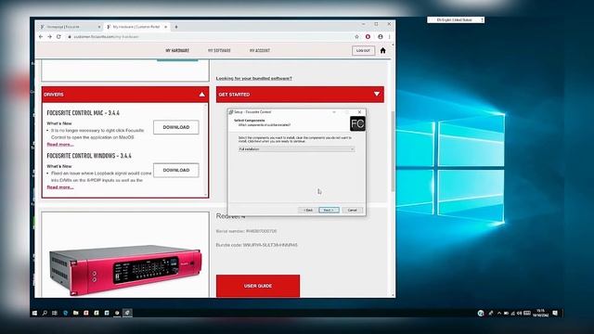Image resolution: width=594 pixels, height=334 pixels.
Task: Click the volume icon in system tray
Action: tap(520, 313)
